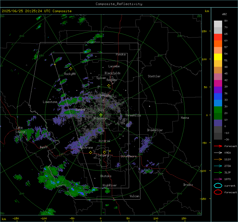Viewport: 238px width, 222px height.
Task: Click the Limestone label
Action: [x=50, y=102]
